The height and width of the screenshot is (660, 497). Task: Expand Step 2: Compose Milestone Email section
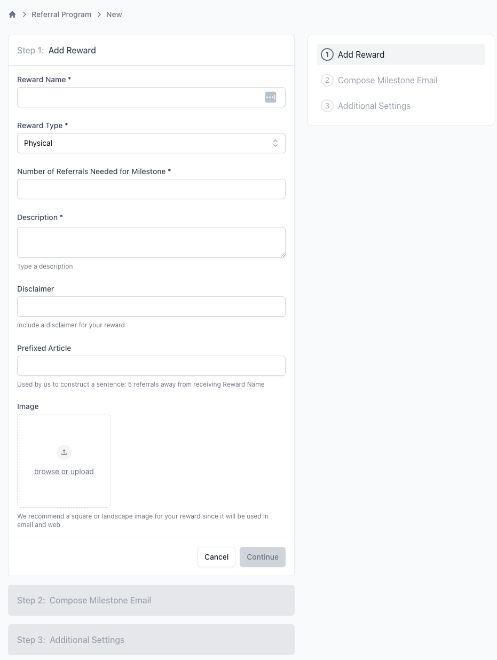click(151, 600)
